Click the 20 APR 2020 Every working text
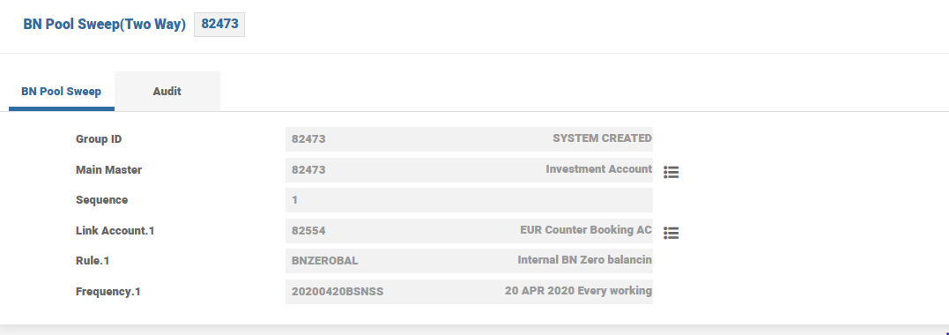This screenshot has height=335, width=949. click(x=579, y=291)
